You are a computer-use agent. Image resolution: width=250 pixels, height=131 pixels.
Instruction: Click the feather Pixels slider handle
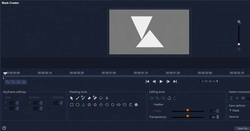tap(187, 110)
